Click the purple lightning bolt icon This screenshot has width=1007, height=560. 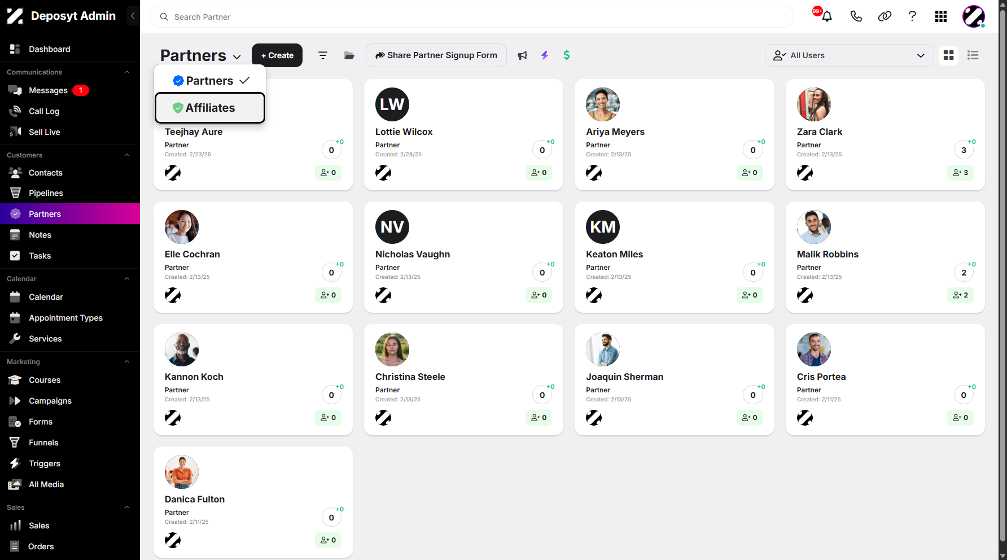(x=545, y=55)
